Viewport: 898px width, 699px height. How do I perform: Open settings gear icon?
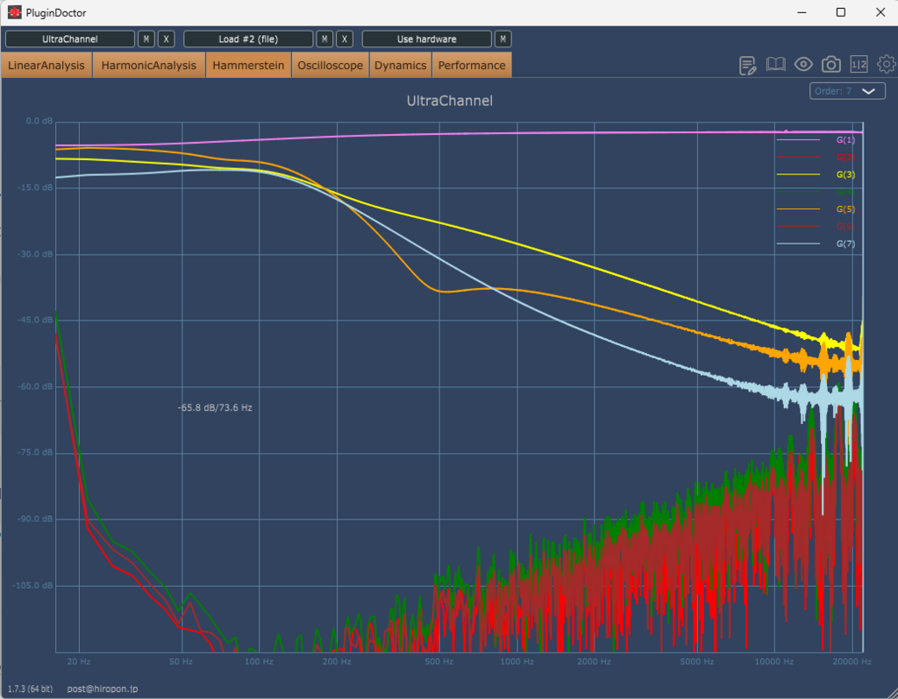point(887,64)
